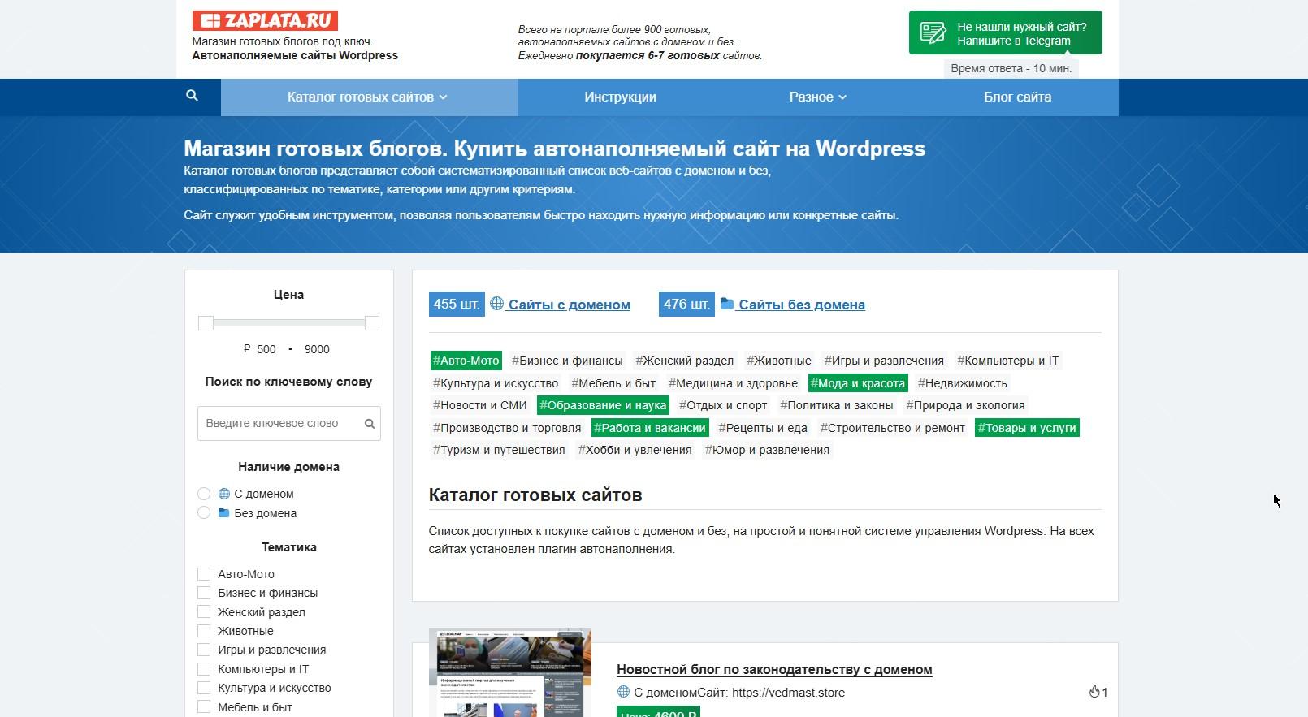Click the keyword search input field
Screen dimensions: 1308x717
click(x=279, y=424)
